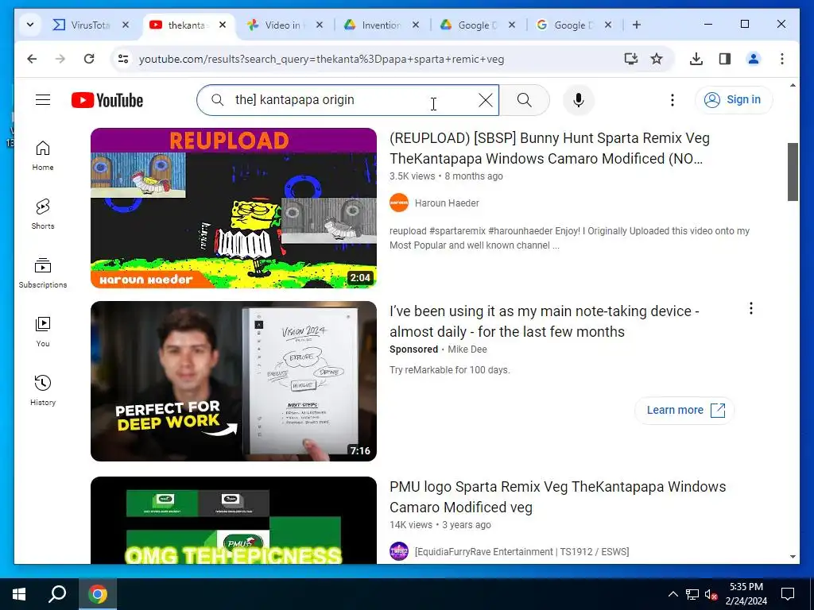Go forward in the browser
The height and width of the screenshot is (610, 814).
pos(60,59)
